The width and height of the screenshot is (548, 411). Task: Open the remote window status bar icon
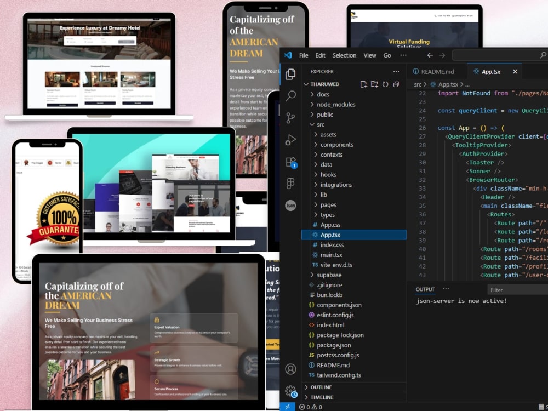point(287,407)
